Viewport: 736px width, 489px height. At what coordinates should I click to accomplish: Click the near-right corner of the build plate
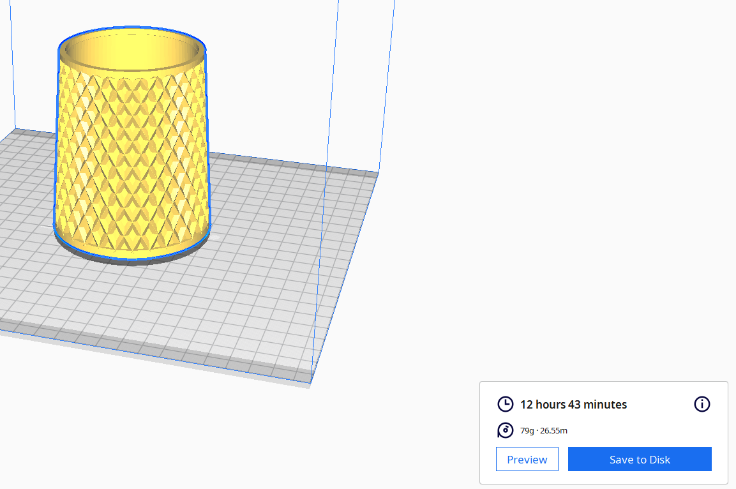pyautogui.click(x=310, y=380)
